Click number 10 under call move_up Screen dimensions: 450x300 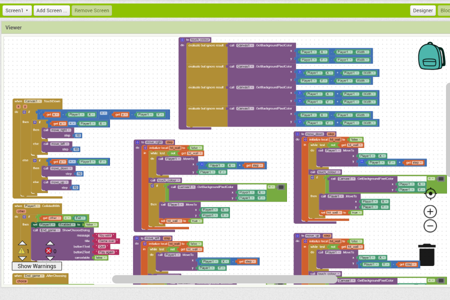75,188
